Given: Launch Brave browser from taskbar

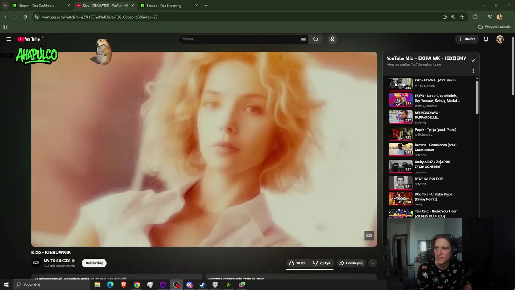Looking at the screenshot, I should click(x=124, y=285).
